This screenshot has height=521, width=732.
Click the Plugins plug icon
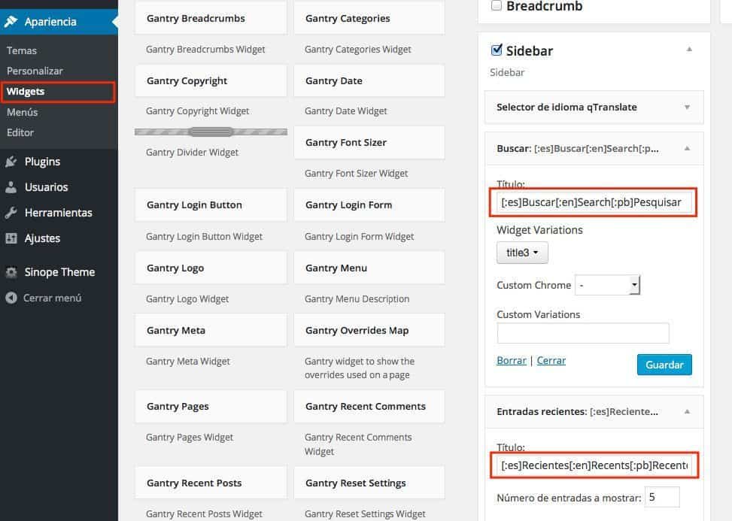coord(11,162)
